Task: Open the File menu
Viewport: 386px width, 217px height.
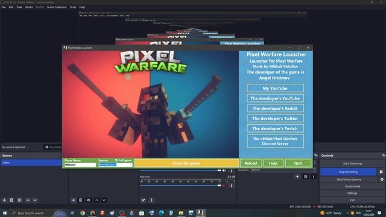Action: tap(4, 7)
